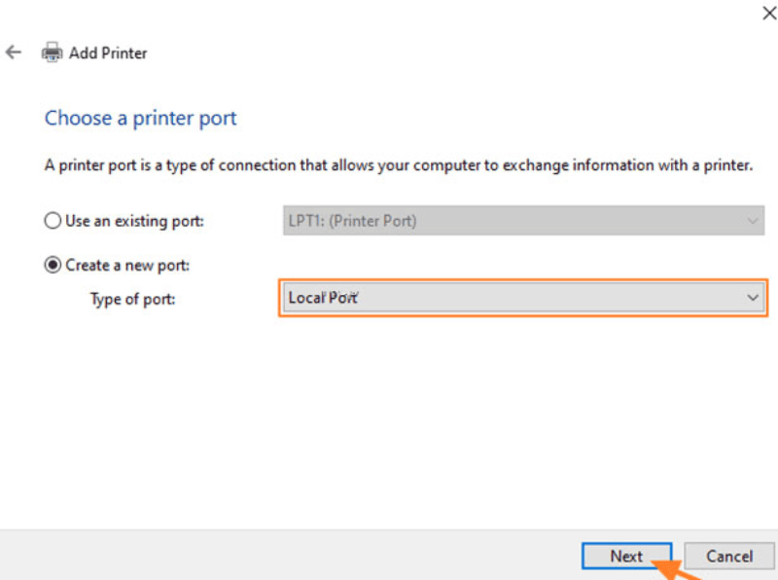The height and width of the screenshot is (580, 778).
Task: Click the gray footer bar left of Next
Action: coord(292,556)
